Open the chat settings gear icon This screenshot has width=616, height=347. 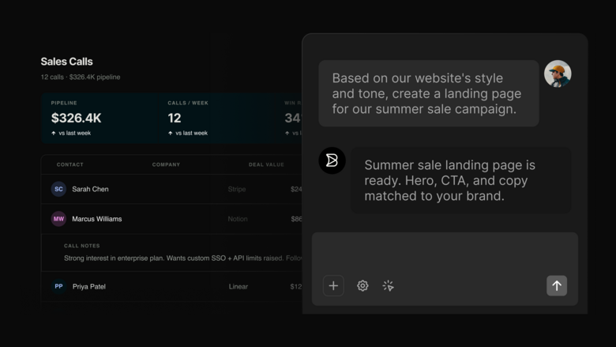point(362,285)
